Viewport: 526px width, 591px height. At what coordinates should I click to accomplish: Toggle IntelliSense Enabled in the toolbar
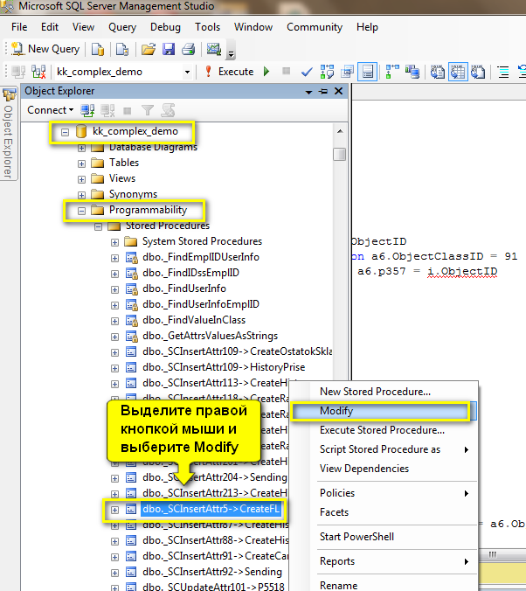367,72
